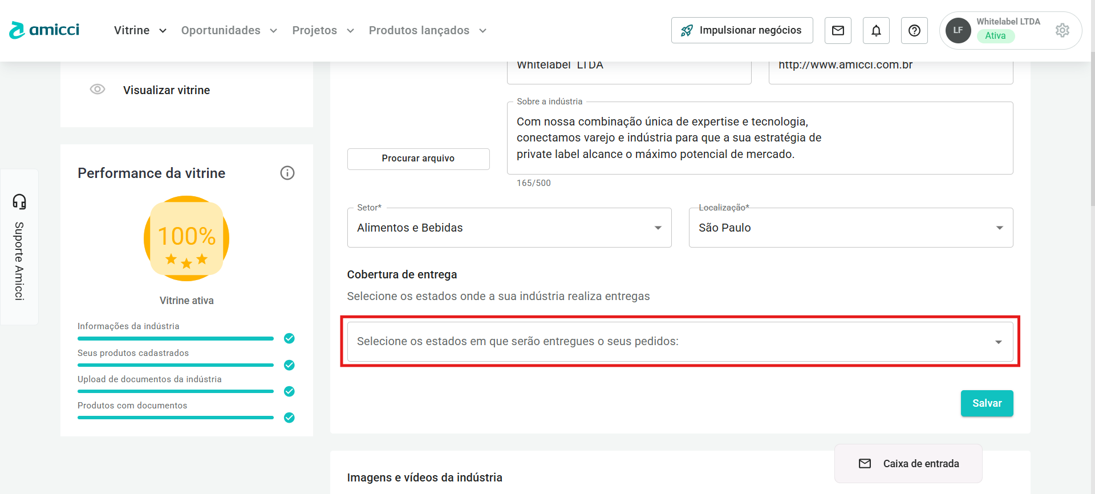1095x494 pixels.
Task: Open the Oportunidades menu
Action: [x=229, y=30]
